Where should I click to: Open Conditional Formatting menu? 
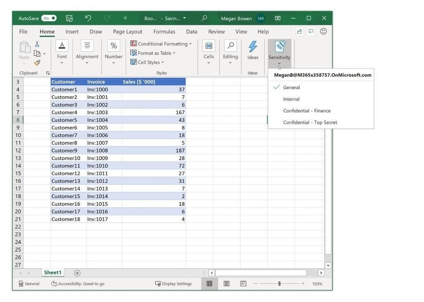(161, 44)
